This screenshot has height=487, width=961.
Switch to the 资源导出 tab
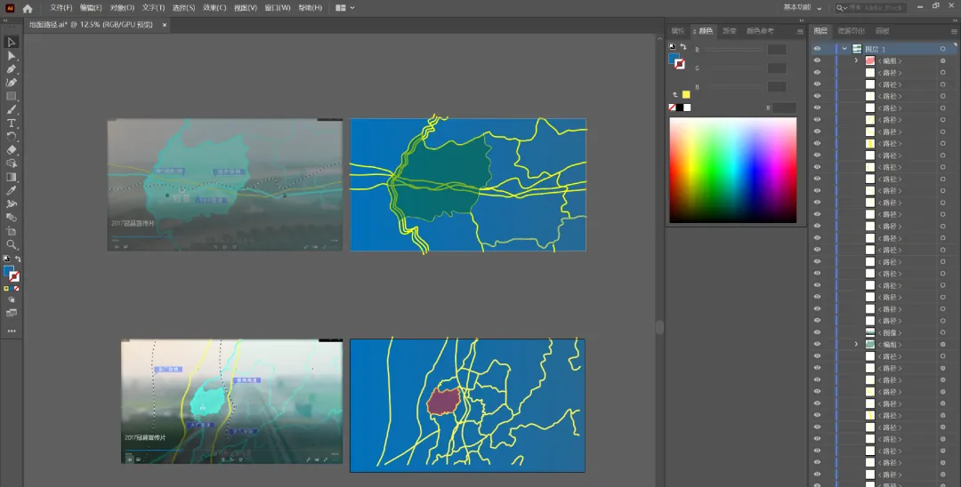click(852, 30)
